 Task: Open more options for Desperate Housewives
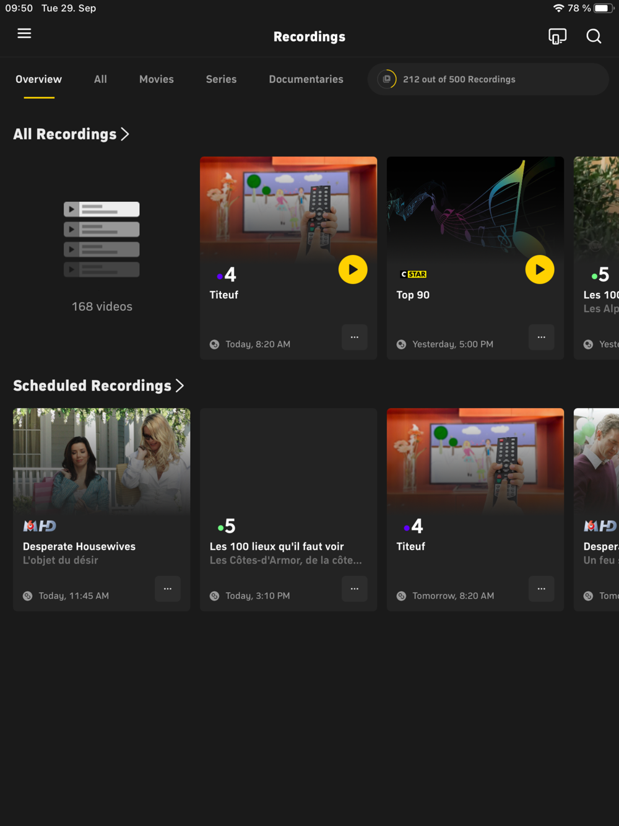point(168,589)
